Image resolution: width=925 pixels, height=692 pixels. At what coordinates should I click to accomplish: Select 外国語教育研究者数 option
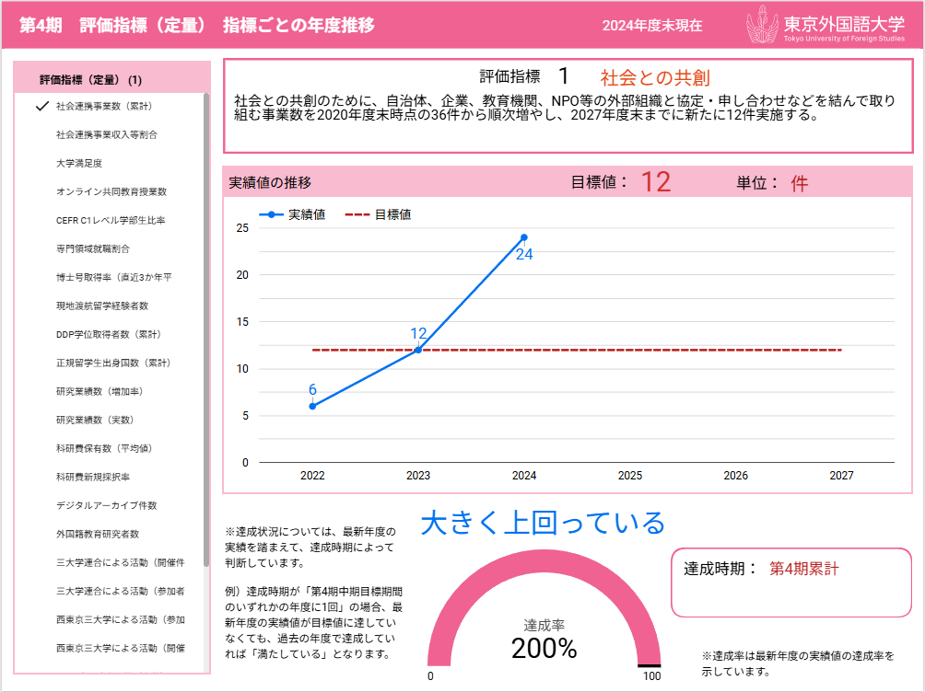pyautogui.click(x=97, y=534)
